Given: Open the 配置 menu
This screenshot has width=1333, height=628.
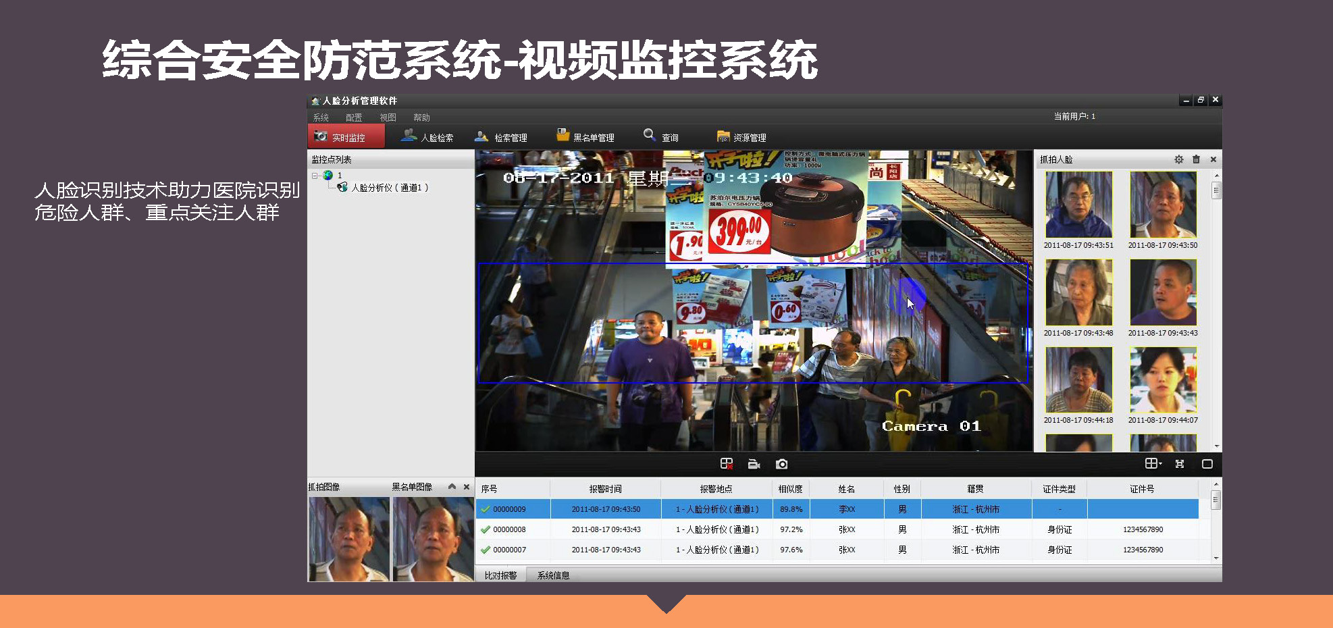Looking at the screenshot, I should pos(354,117).
